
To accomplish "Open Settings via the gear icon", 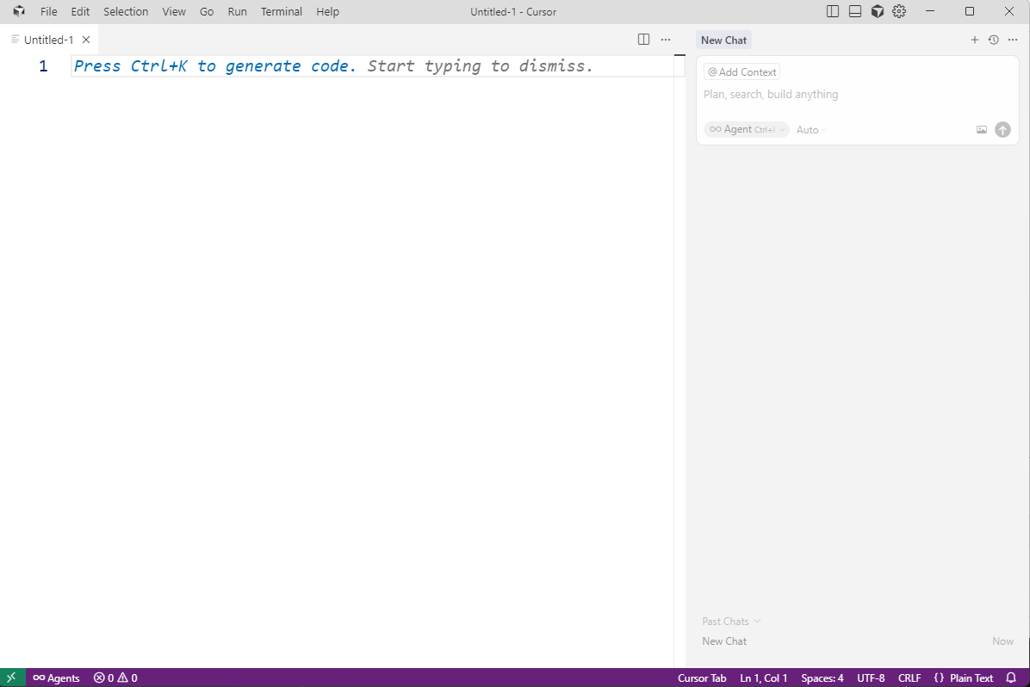I will 899,11.
